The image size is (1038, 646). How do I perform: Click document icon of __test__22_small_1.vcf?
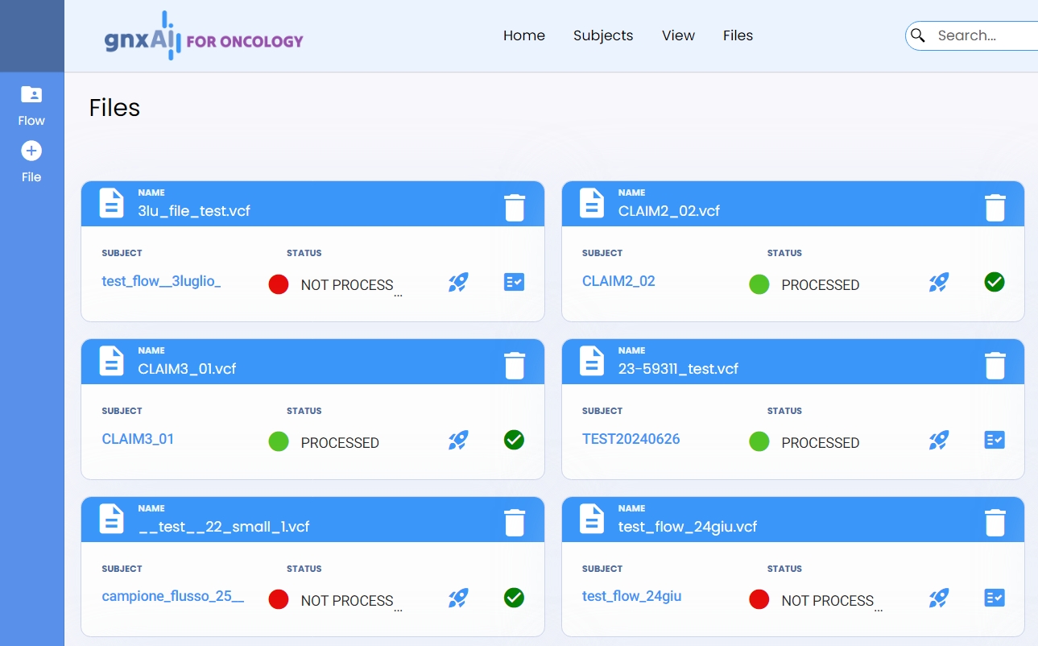pos(111,519)
